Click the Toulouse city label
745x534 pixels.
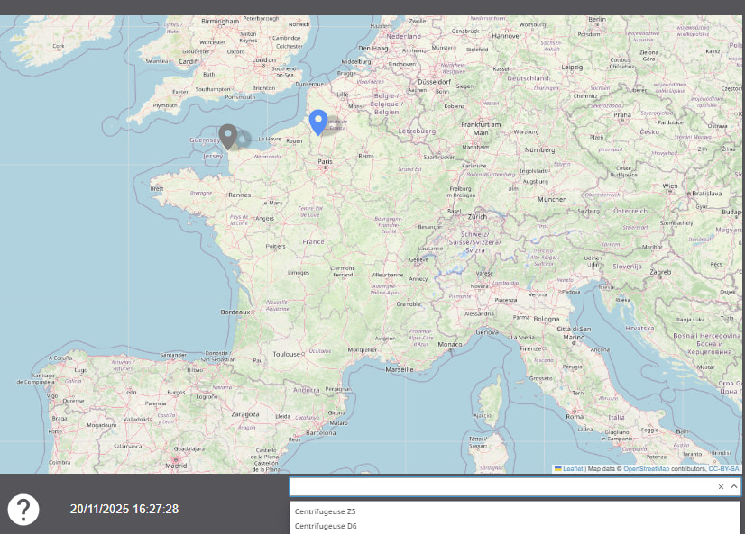click(x=287, y=354)
